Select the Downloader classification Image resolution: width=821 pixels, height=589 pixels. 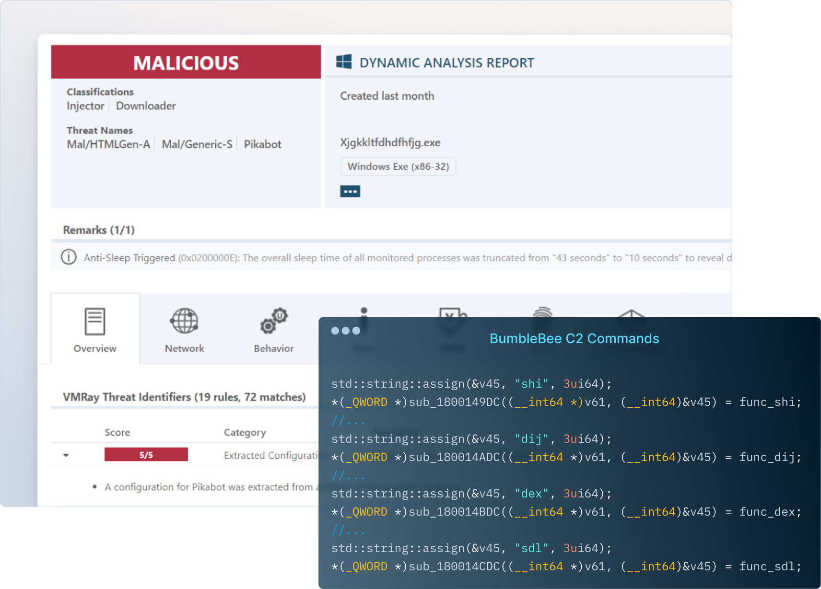[x=146, y=106]
